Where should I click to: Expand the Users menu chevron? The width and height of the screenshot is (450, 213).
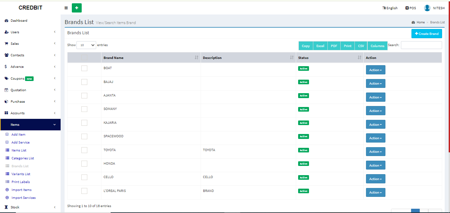pyautogui.click(x=55, y=32)
